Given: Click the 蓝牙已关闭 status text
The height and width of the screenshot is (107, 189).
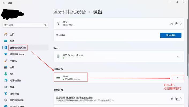Looking at the screenshot, I should tap(68, 25).
